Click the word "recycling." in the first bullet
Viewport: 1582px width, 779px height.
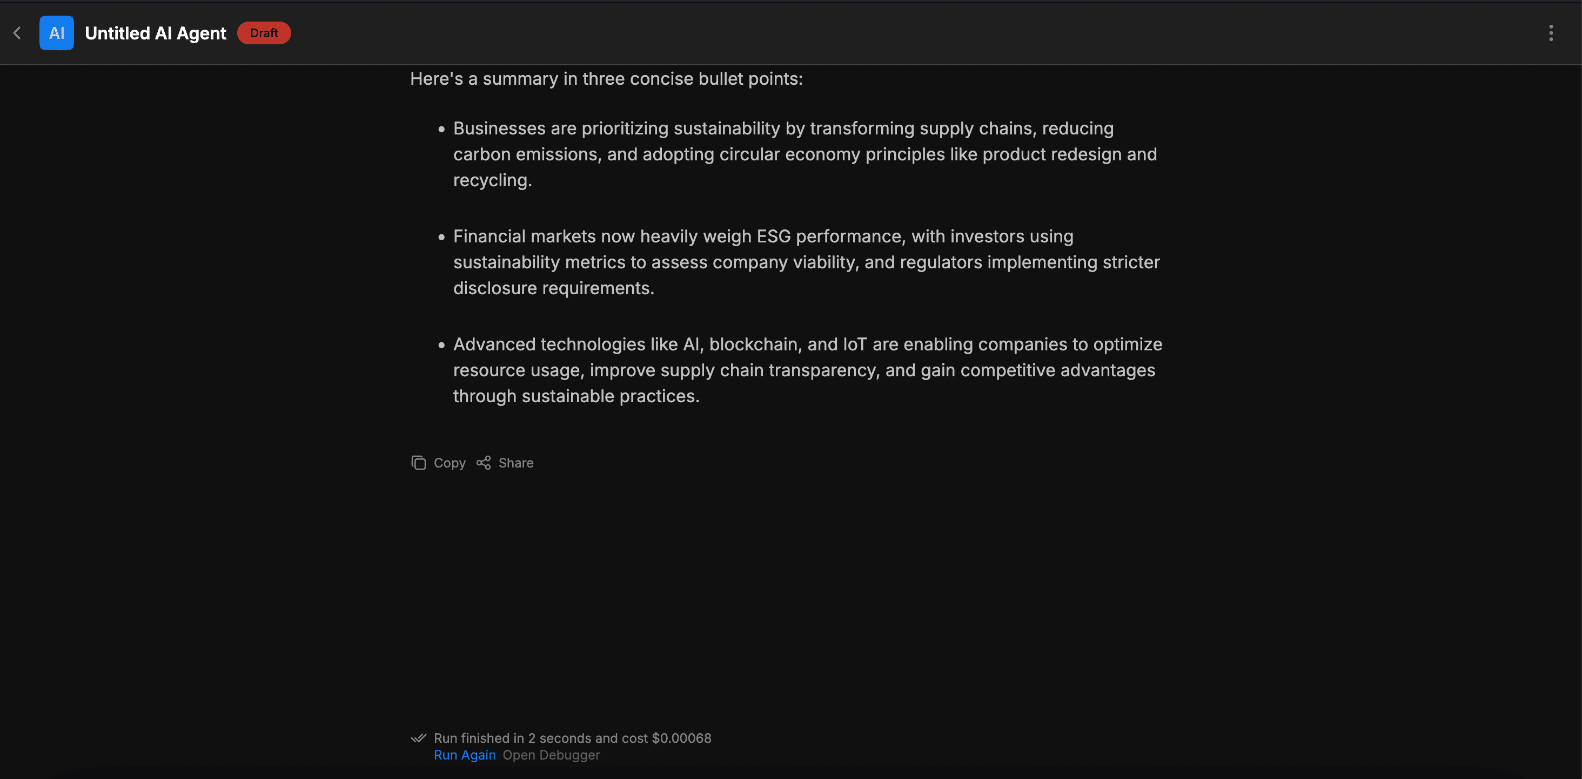coord(493,180)
